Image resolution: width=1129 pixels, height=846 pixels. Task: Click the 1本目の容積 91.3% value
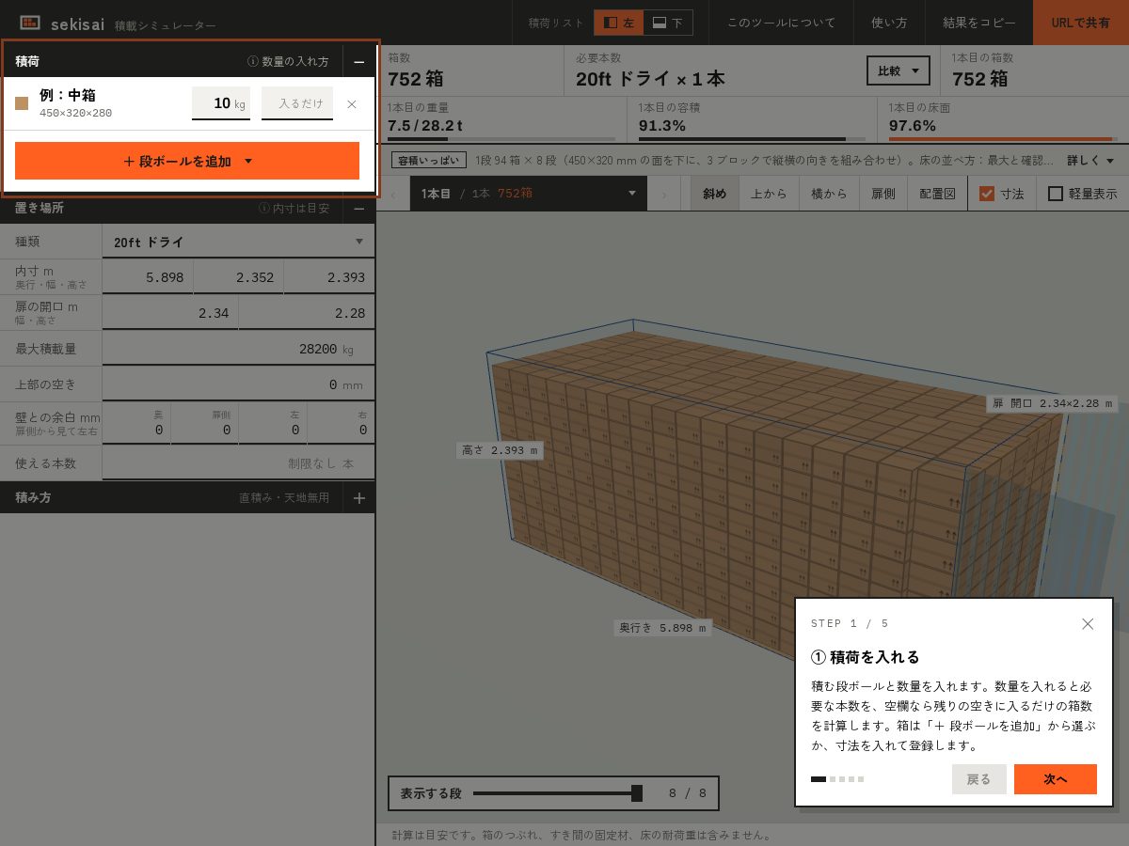click(x=662, y=126)
